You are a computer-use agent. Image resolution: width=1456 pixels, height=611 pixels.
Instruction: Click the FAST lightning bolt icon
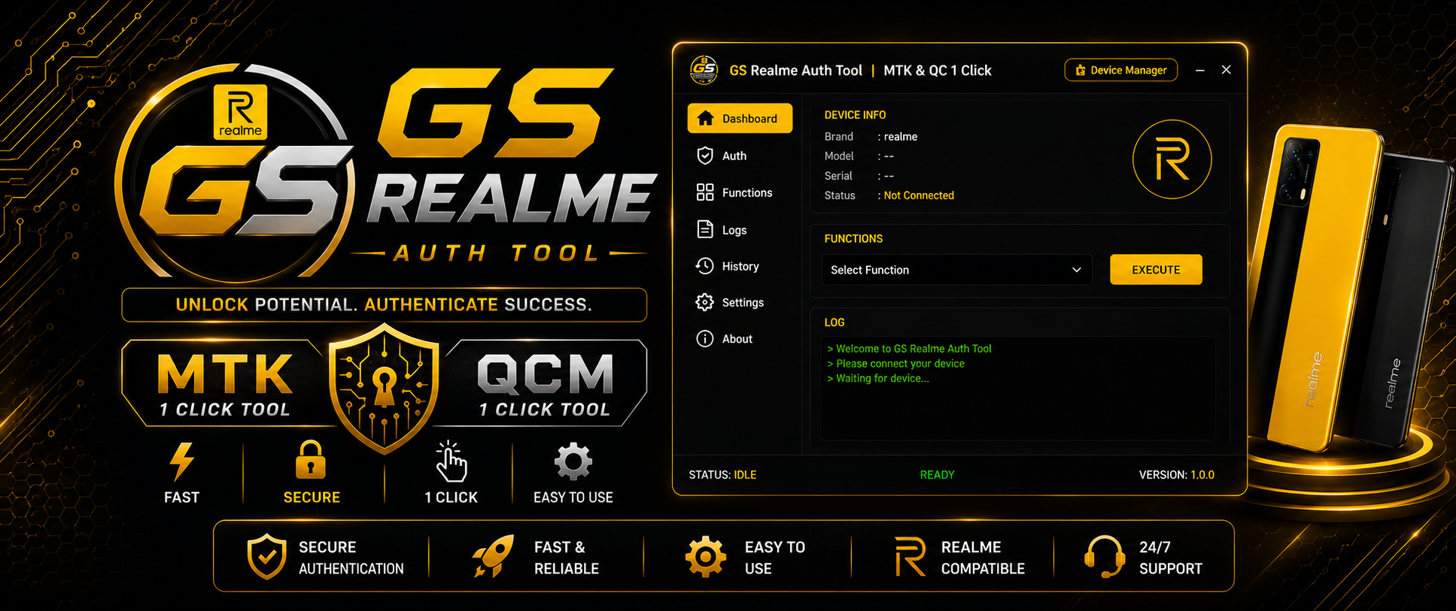(181, 461)
